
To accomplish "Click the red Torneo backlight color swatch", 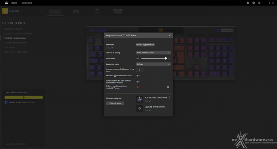I will pos(138,87).
